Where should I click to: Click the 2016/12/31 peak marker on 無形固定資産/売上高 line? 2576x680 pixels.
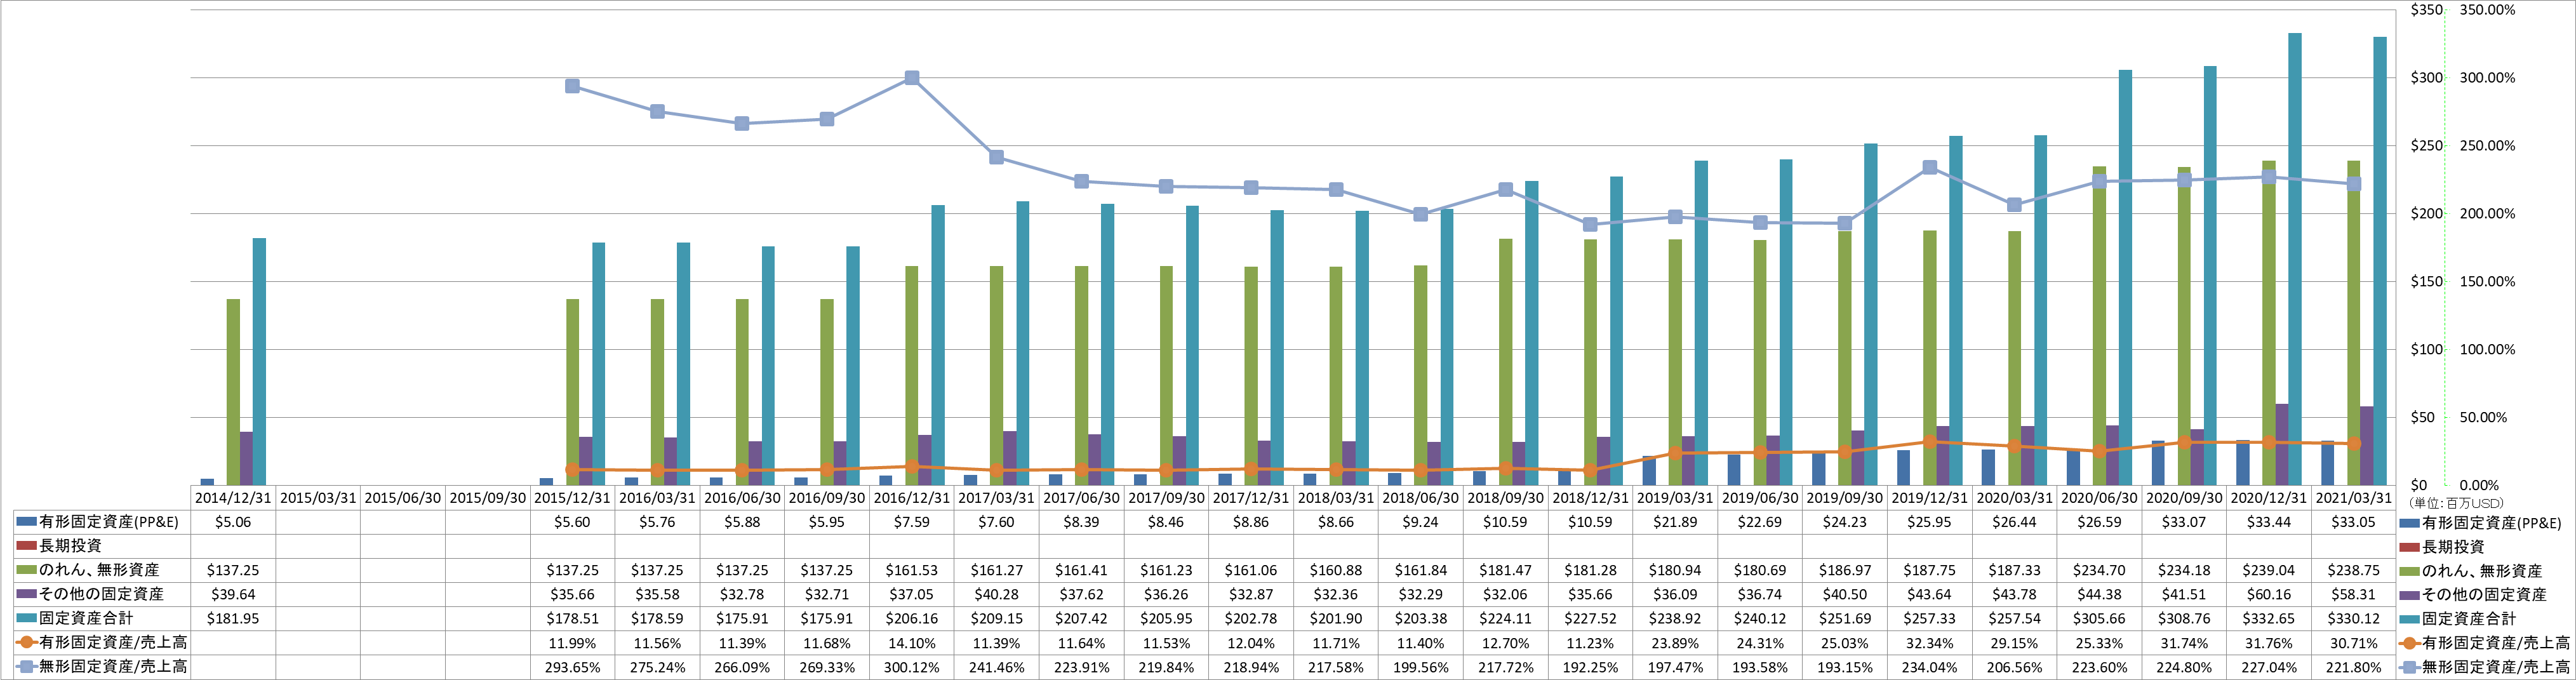coord(912,78)
